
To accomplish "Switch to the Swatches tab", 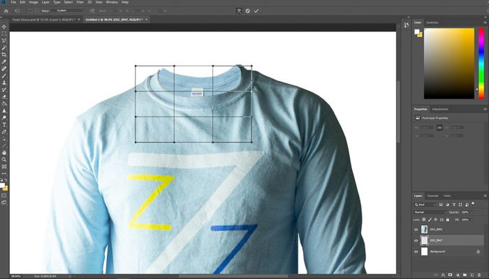I will pyautogui.click(x=432, y=22).
